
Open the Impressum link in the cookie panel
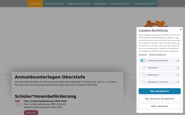click(143, 55)
